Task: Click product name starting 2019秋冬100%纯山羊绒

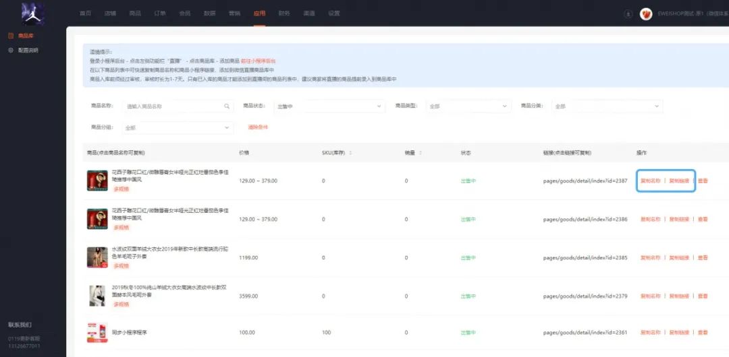Action: coord(169,292)
